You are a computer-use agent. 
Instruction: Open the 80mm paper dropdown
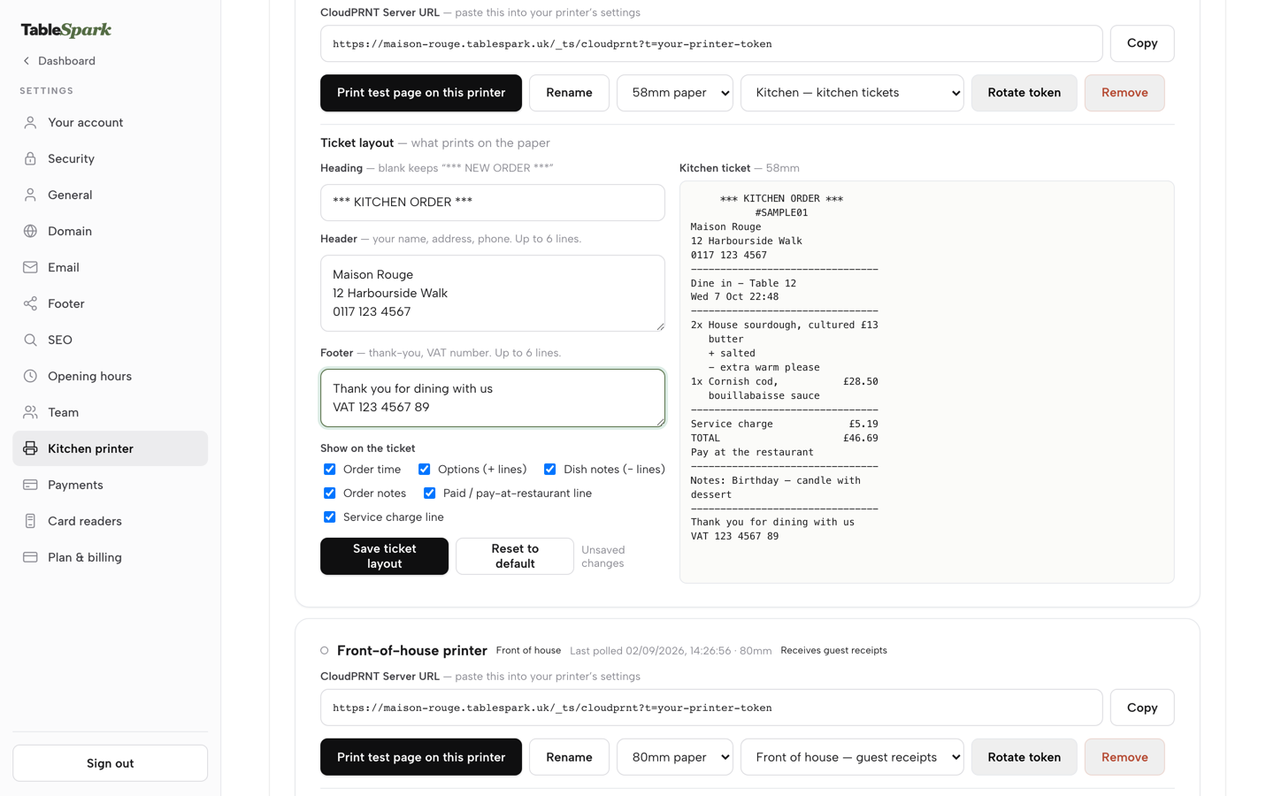675,757
